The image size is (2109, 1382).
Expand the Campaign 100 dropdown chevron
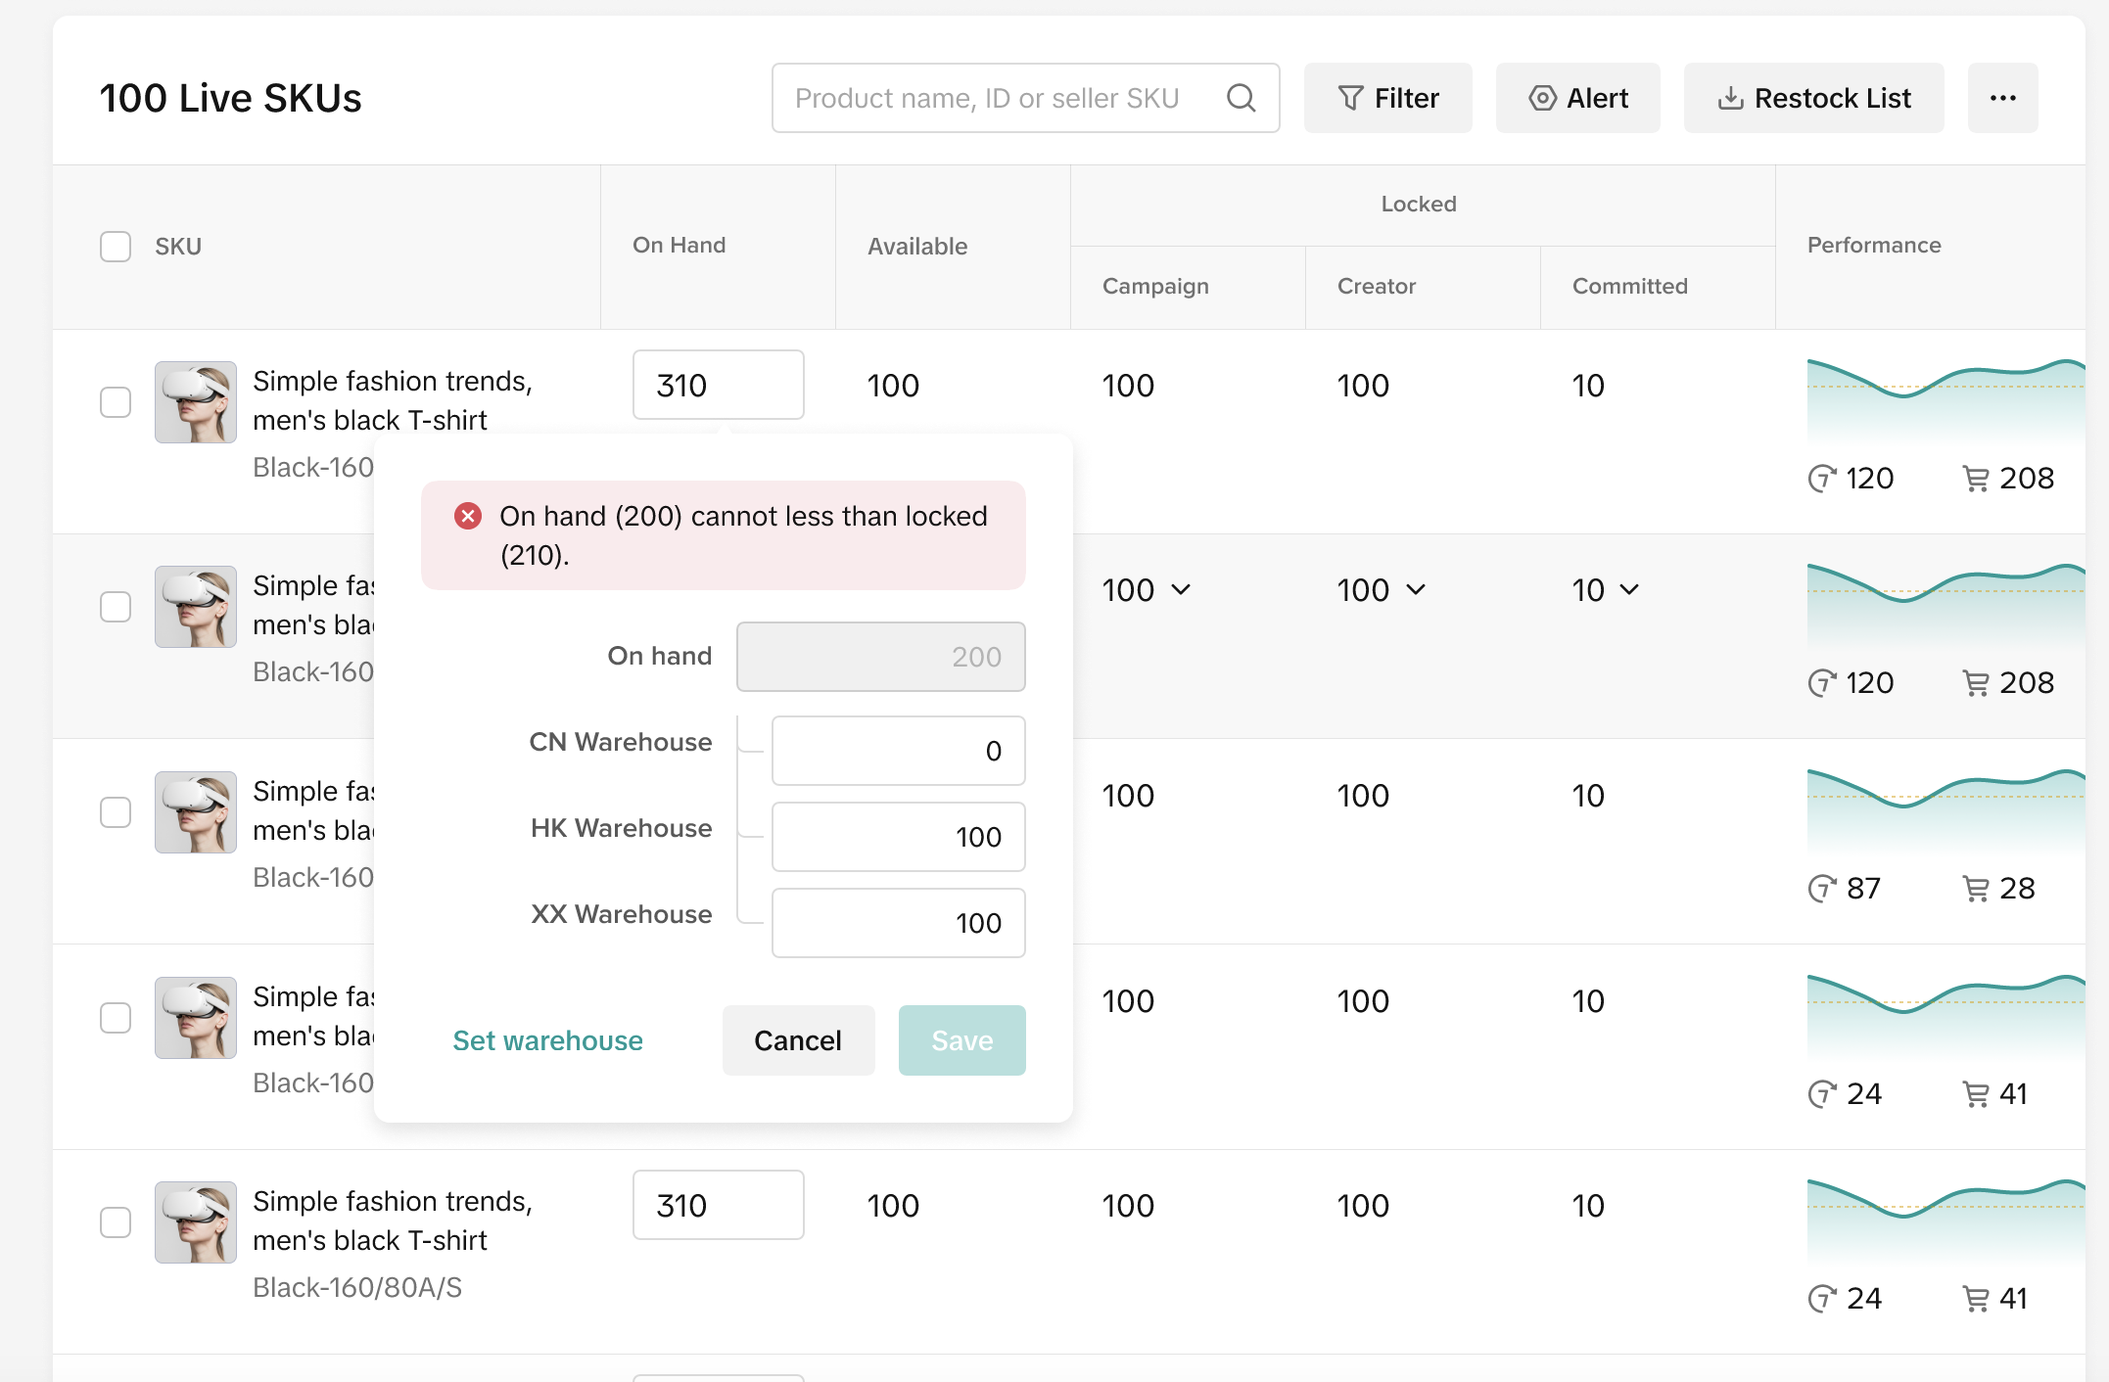click(x=1181, y=589)
